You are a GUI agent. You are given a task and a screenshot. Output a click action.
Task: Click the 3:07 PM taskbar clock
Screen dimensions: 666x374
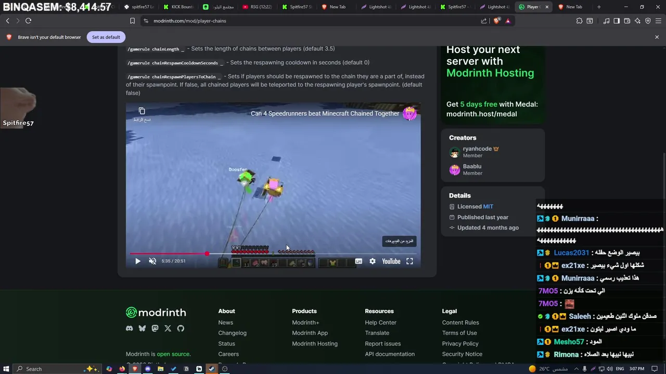coord(636,369)
